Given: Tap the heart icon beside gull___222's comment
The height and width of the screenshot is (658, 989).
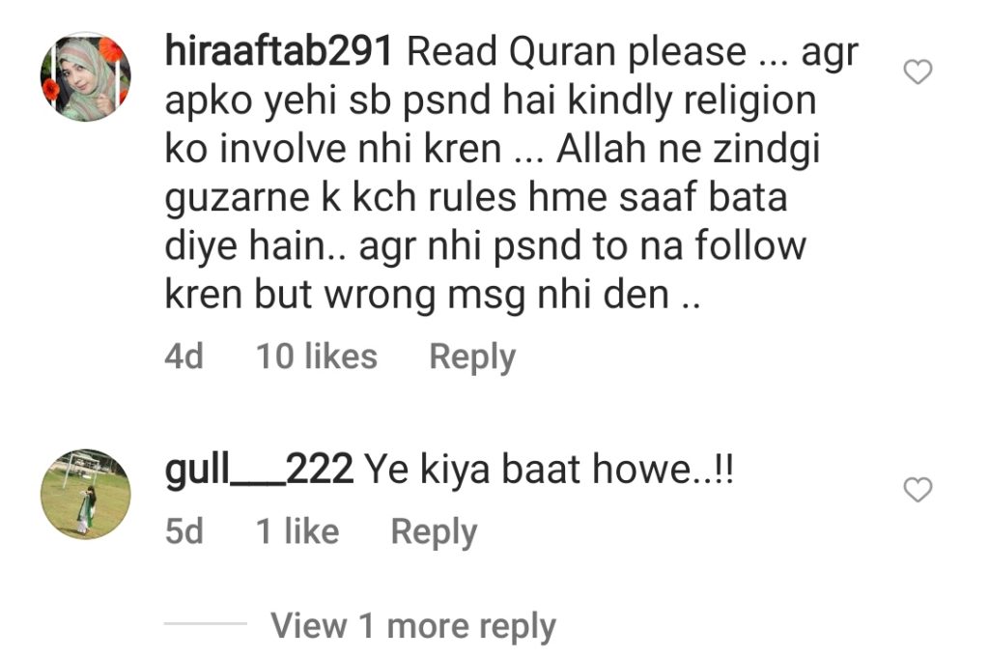Looking at the screenshot, I should point(918,490).
